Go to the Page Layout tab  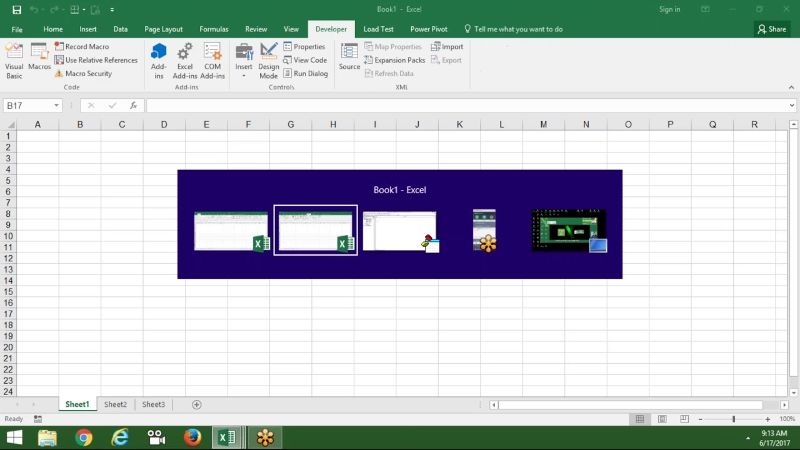164,29
